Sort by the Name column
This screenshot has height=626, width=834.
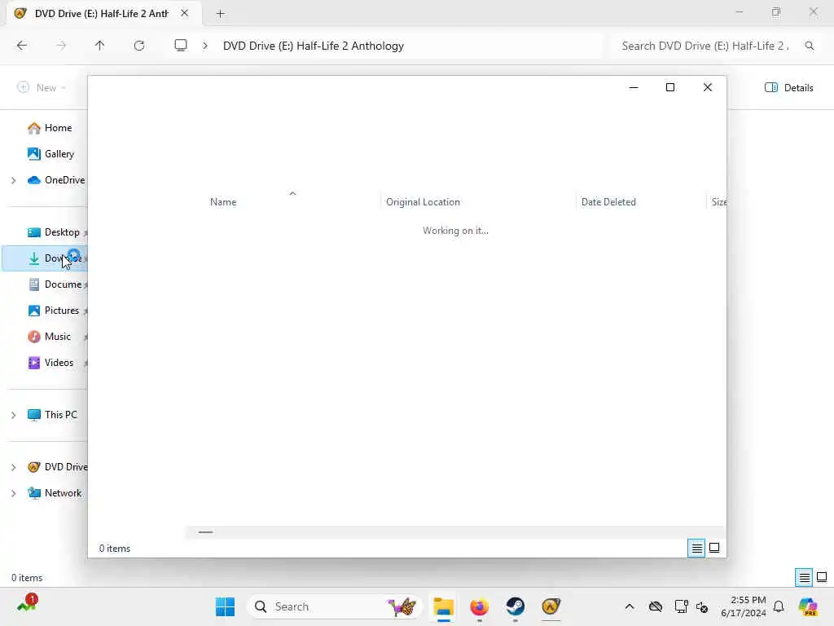(223, 202)
